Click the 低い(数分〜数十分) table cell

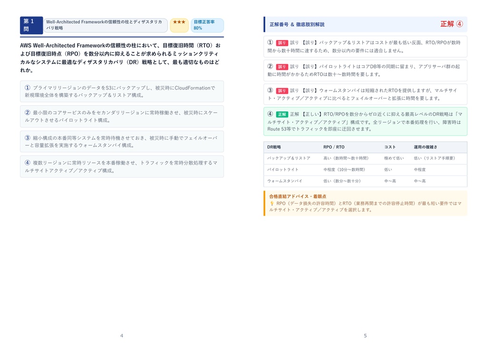tap(342, 181)
